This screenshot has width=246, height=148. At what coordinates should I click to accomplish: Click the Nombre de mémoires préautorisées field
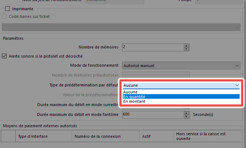click(155, 75)
